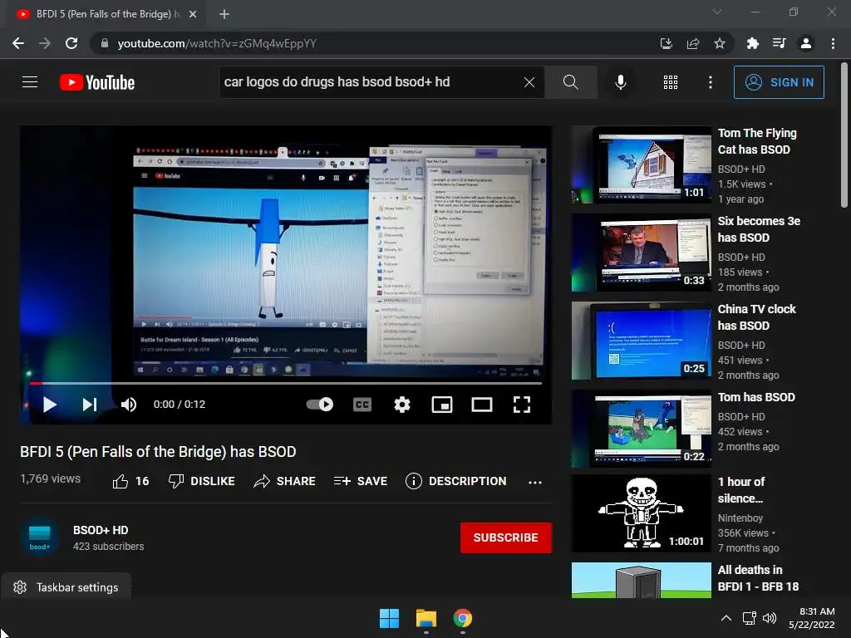Click Chrome icon in taskbar

pos(462,618)
